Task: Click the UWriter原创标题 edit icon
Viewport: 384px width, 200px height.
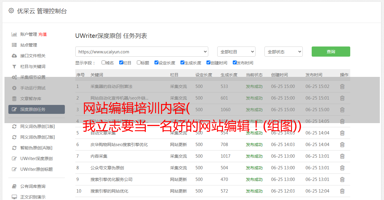Action: 14,169
